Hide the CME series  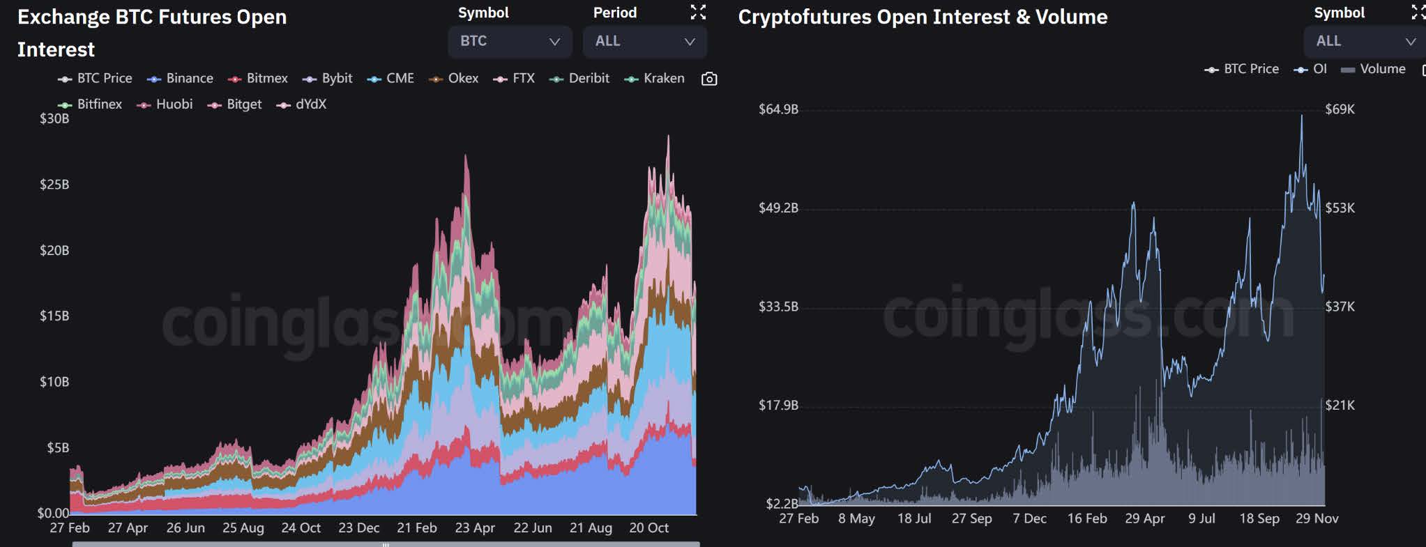click(x=390, y=79)
